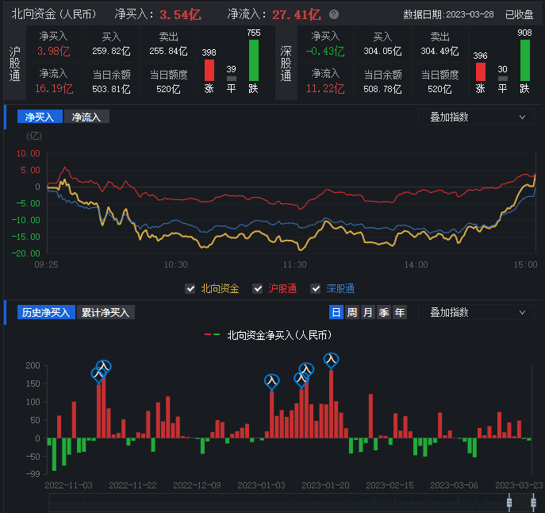545x513 pixels.
Task: Click the red-green legend icon for 北向资金净买入
Action: click(x=212, y=335)
